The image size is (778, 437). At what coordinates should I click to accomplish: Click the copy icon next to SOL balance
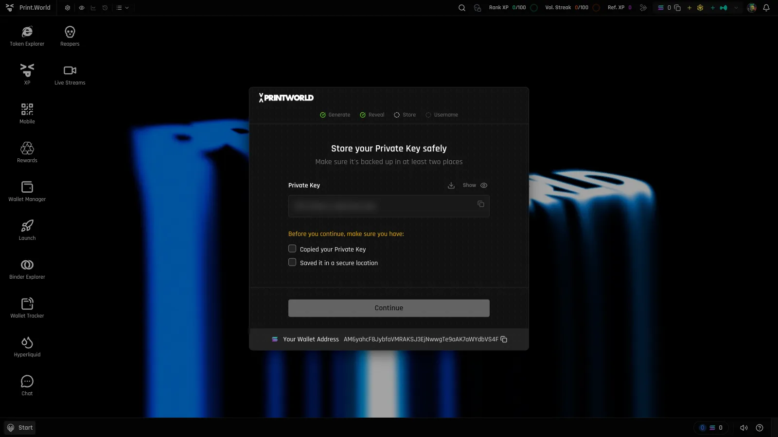click(x=677, y=8)
